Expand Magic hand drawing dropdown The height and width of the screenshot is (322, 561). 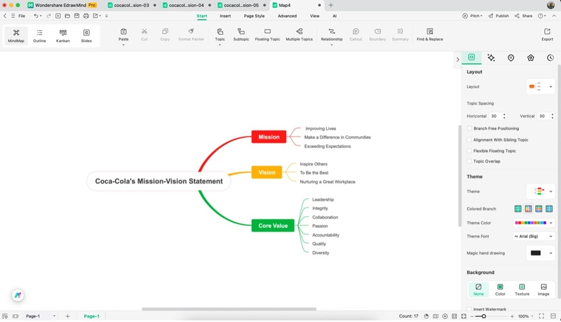tap(540, 253)
